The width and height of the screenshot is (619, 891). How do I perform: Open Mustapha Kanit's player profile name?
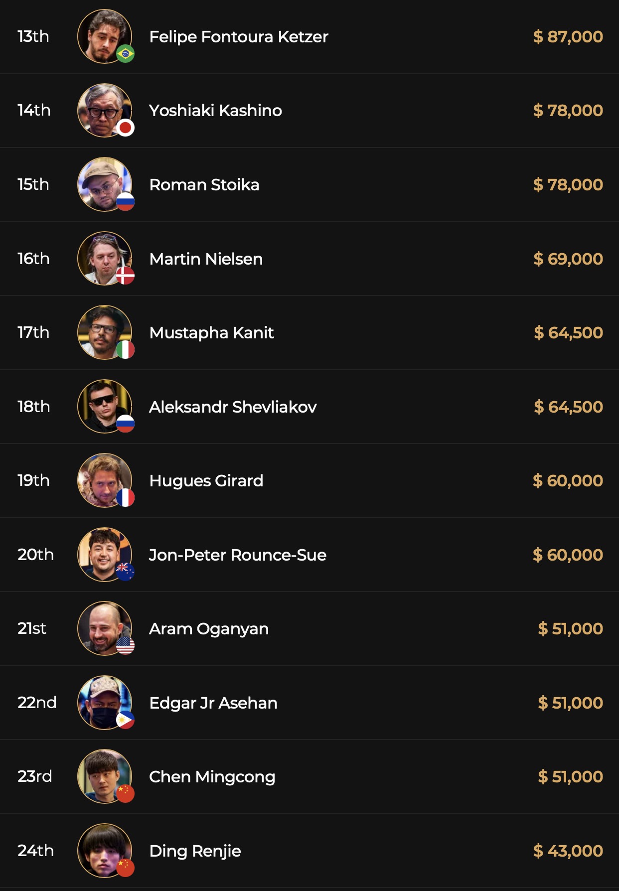[x=211, y=333]
